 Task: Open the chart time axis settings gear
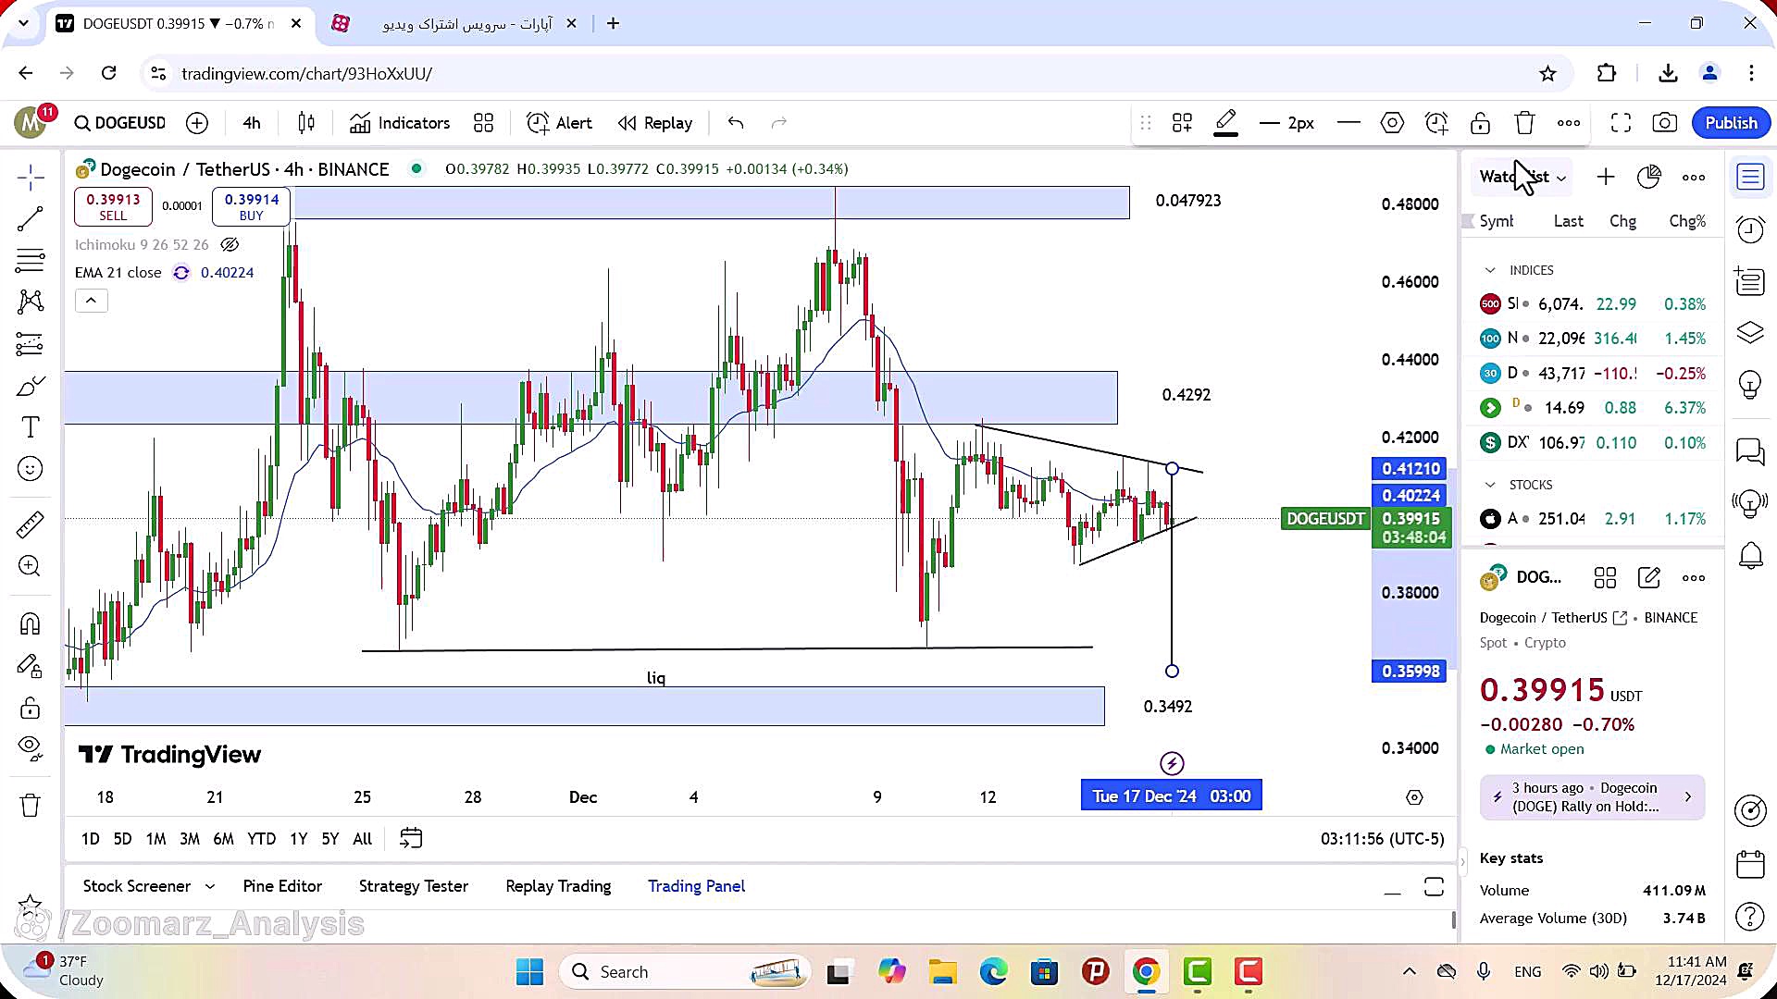click(x=1414, y=797)
